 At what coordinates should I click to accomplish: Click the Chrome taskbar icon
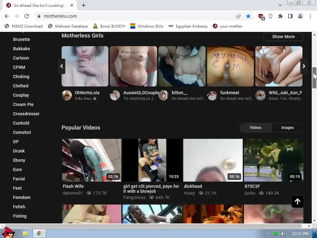tap(39, 234)
